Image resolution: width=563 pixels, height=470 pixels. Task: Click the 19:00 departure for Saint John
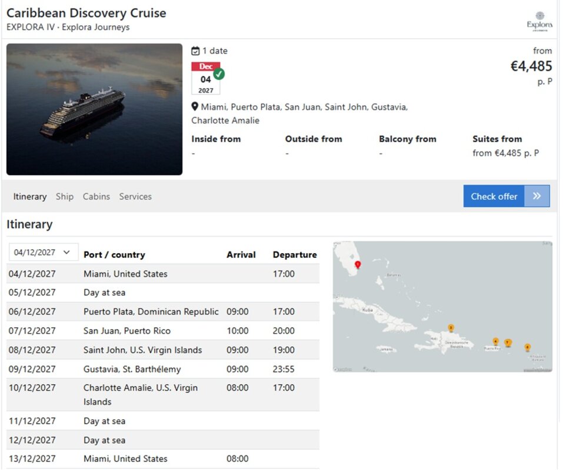tap(284, 350)
